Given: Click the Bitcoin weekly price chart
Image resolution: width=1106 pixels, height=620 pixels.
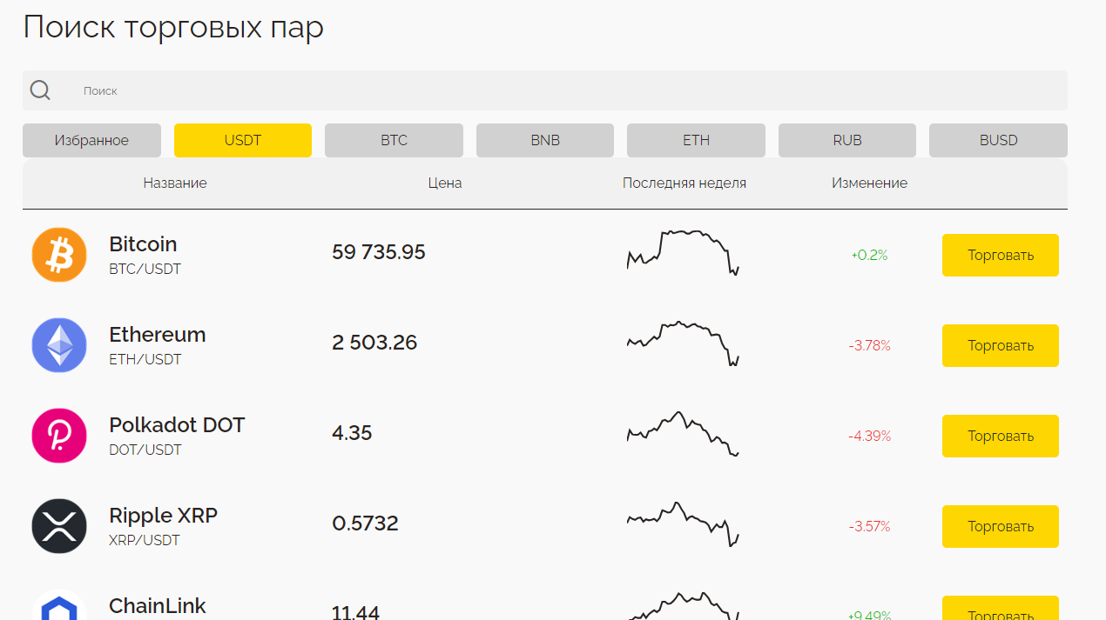Looking at the screenshot, I should tap(684, 253).
